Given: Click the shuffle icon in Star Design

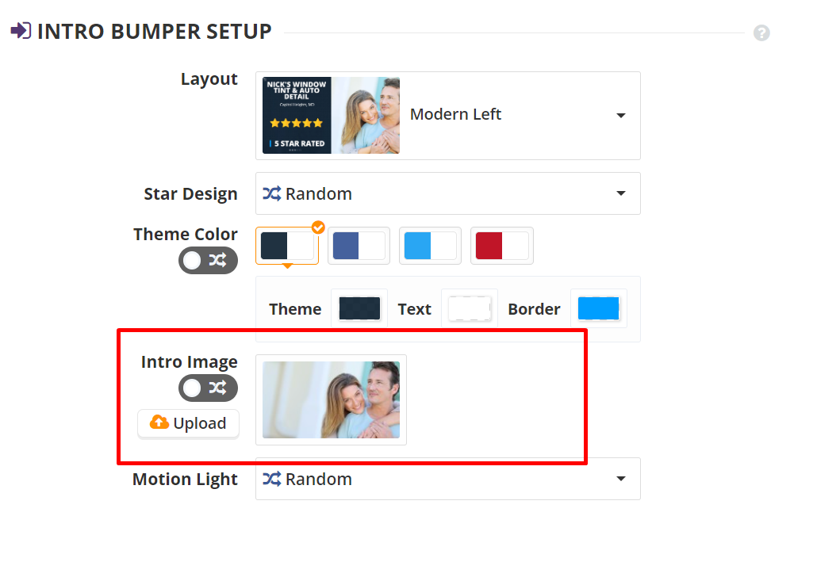Looking at the screenshot, I should pyautogui.click(x=271, y=193).
